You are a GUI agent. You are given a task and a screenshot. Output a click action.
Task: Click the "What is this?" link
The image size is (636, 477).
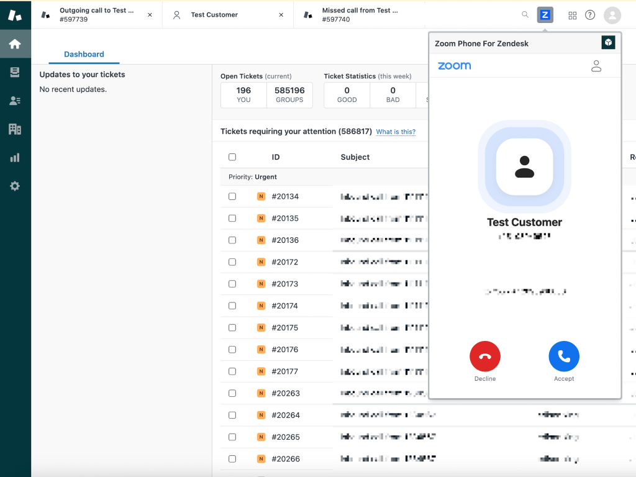pos(396,132)
